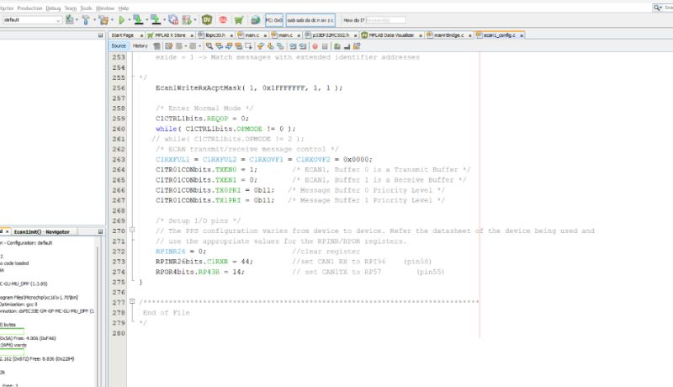Switch to the MPLAB X Store tab
Image resolution: width=673 pixels, height=387 pixels.
click(170, 35)
